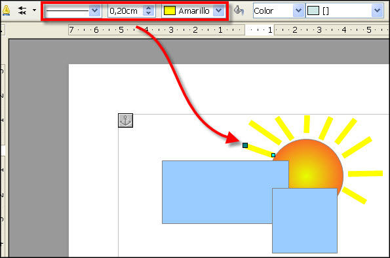
Task: Select the cyan line handle near the sun
Action: (x=273, y=155)
